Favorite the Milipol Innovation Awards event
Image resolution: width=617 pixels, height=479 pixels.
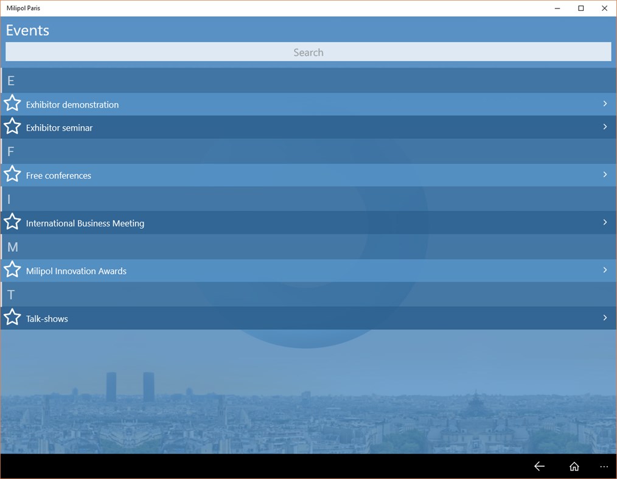[12, 269]
